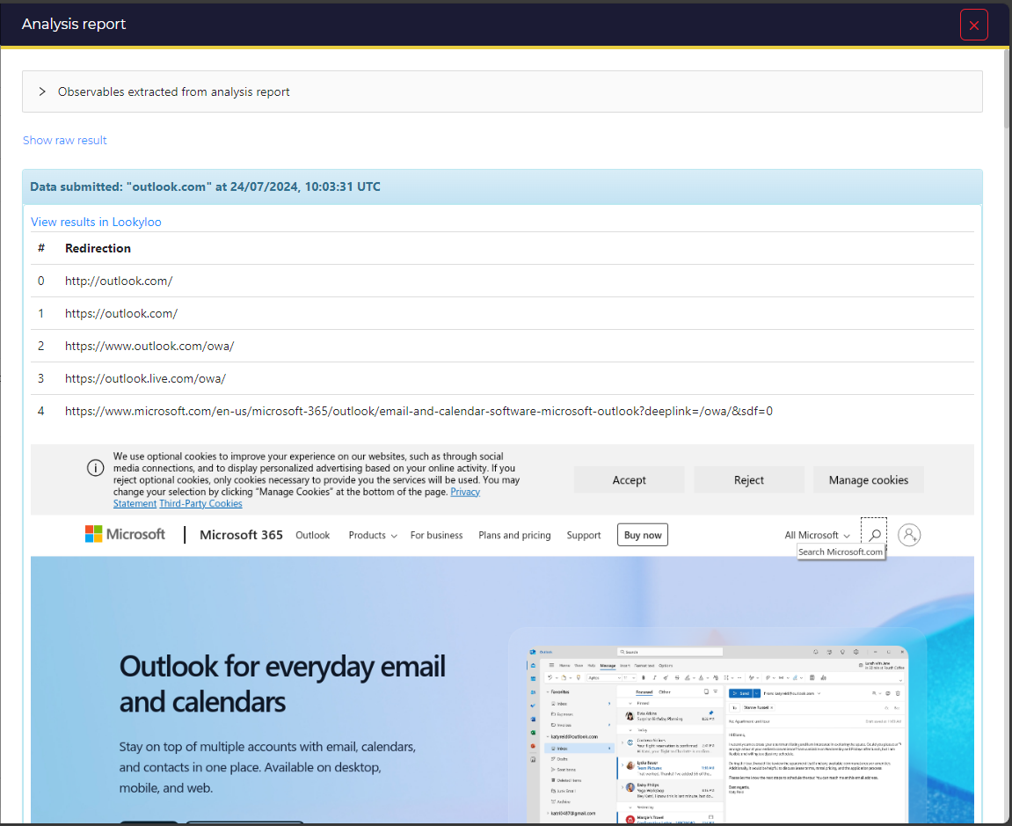Viewport: 1012px width, 826px height.
Task: Click the Microsoft 365 heading link
Action: pos(241,535)
